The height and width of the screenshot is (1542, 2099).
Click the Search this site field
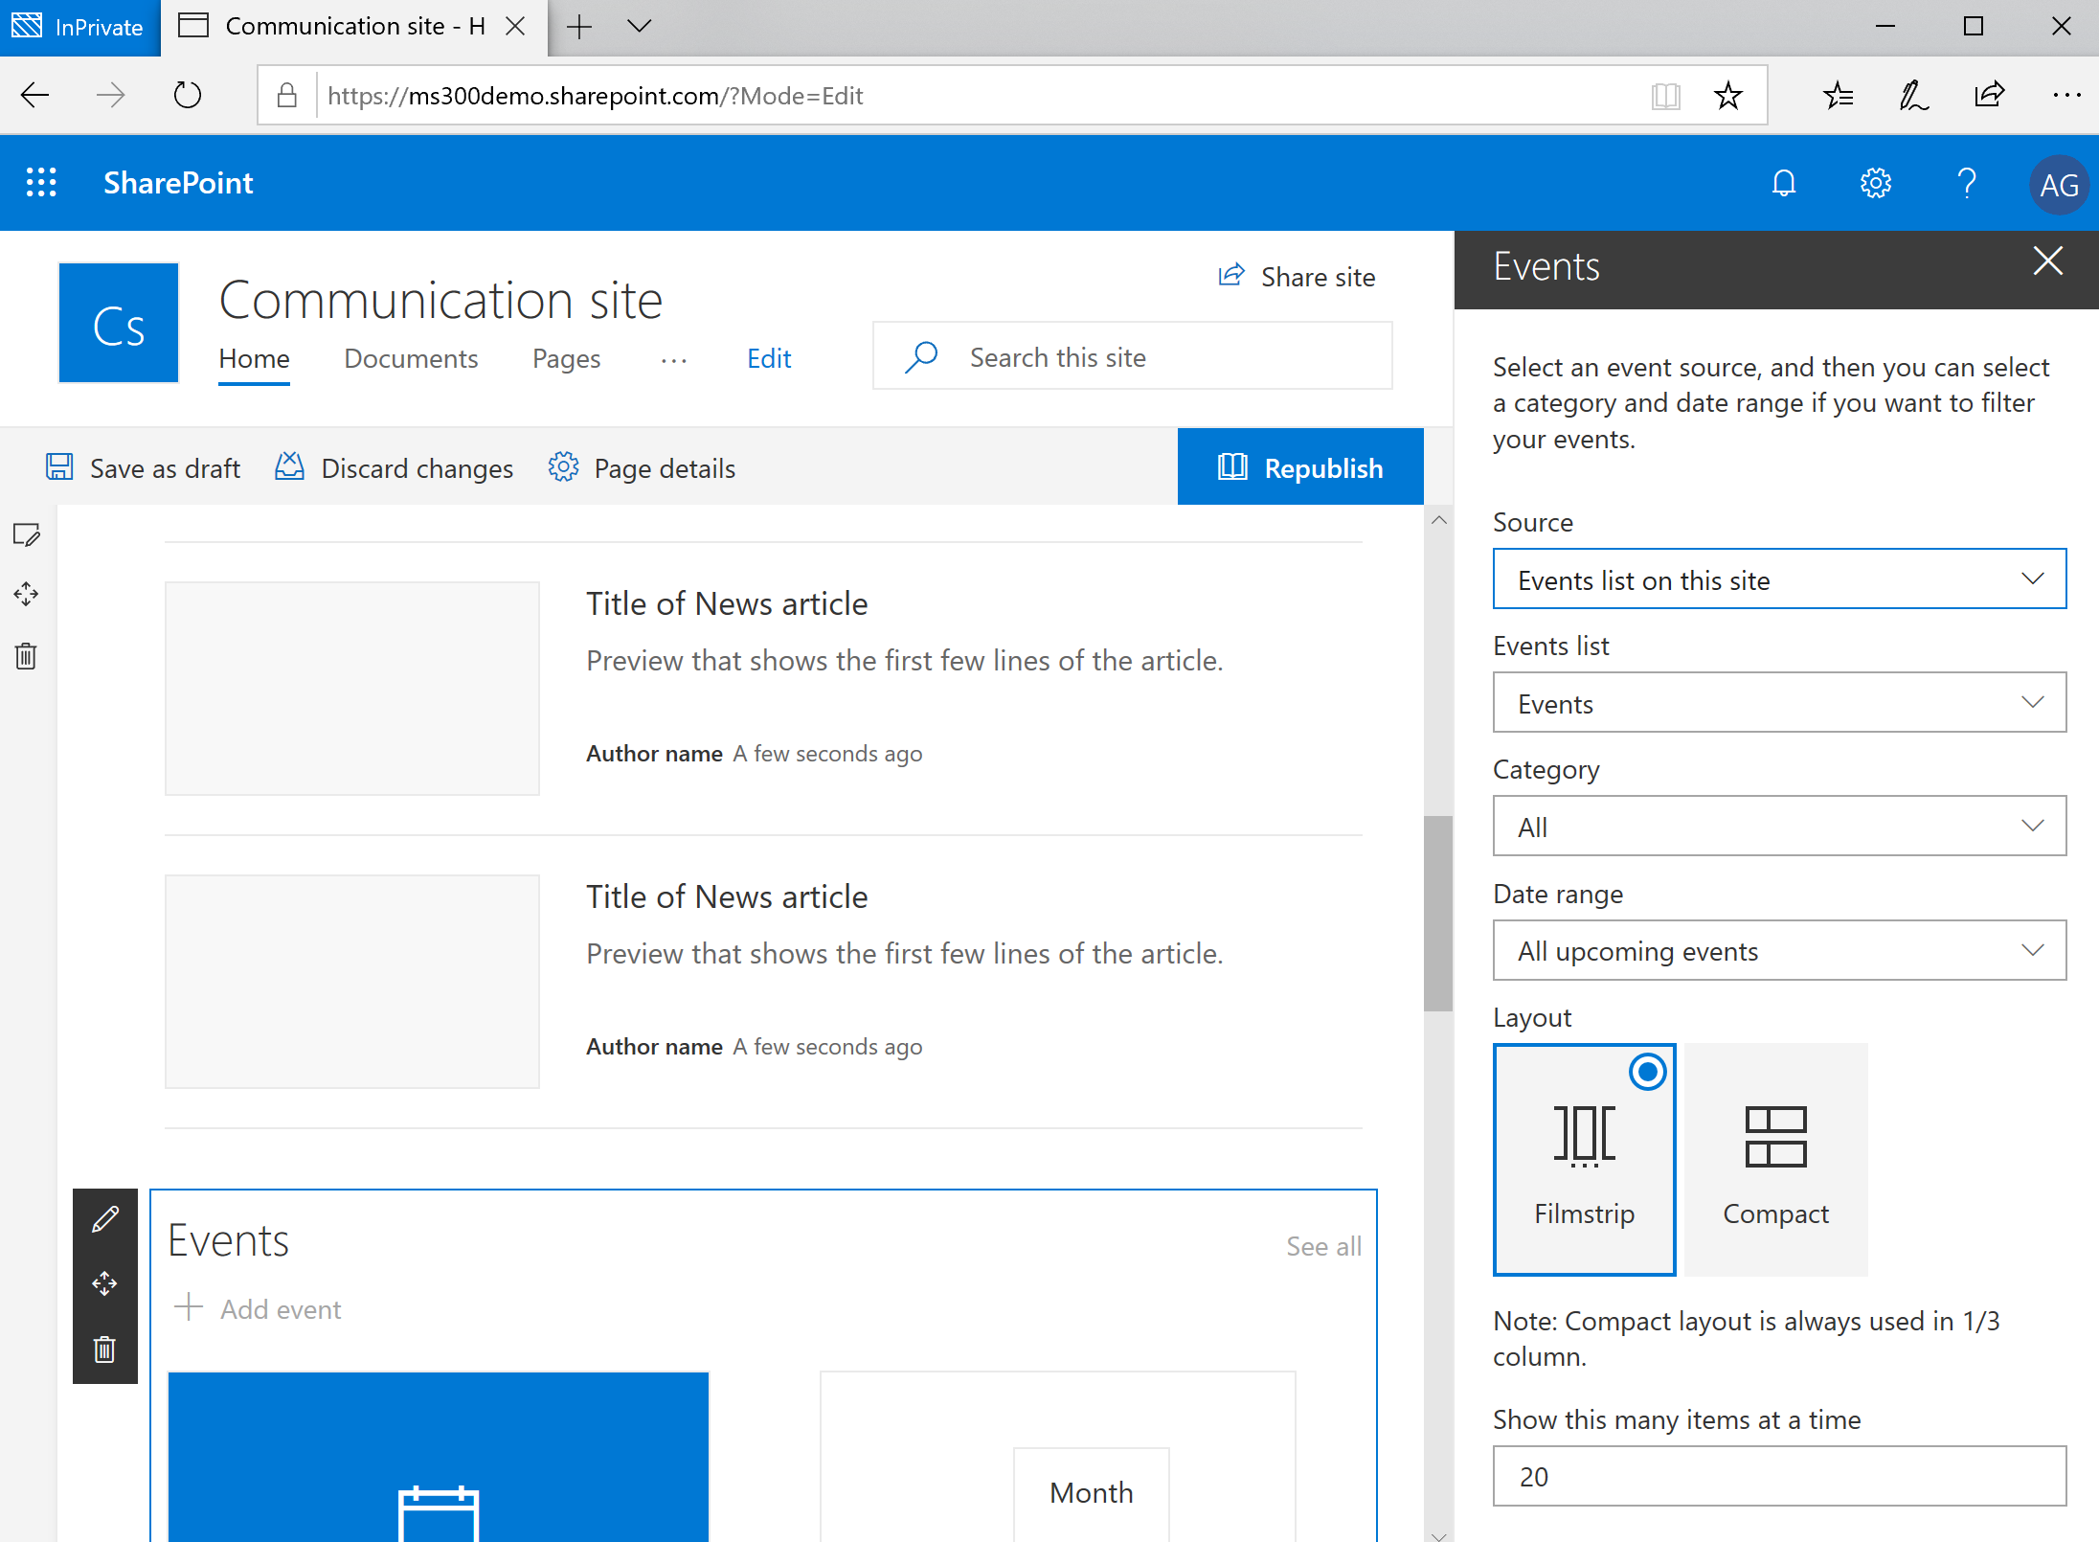[1133, 356]
